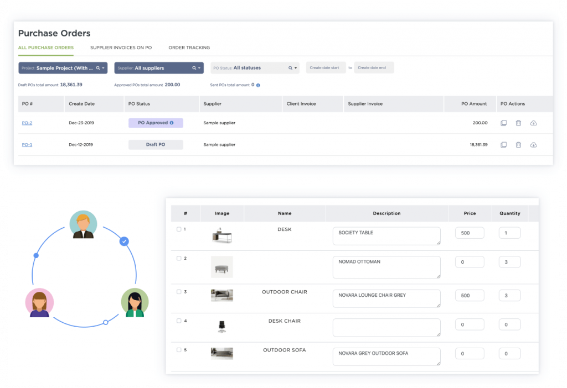Click the Create date start field

tap(326, 68)
